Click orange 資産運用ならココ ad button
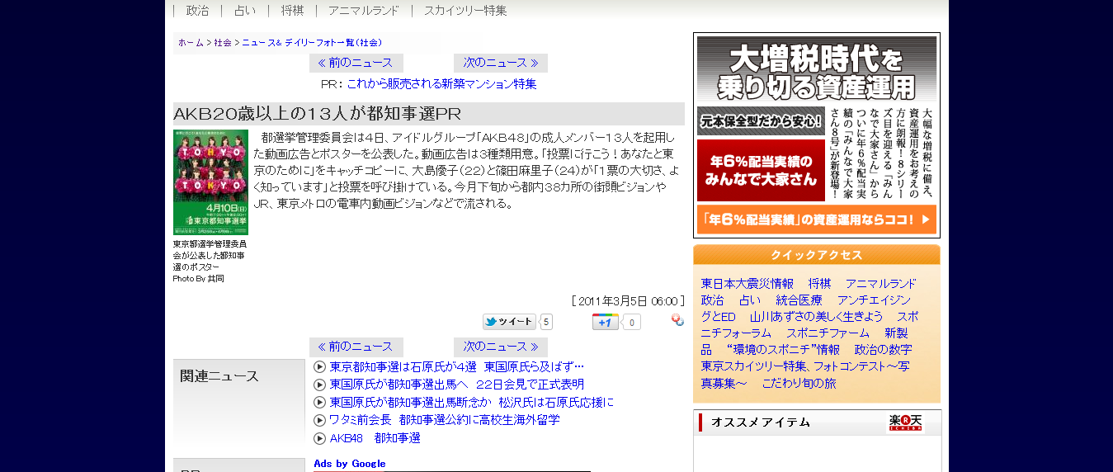The width and height of the screenshot is (1113, 472). click(x=817, y=219)
